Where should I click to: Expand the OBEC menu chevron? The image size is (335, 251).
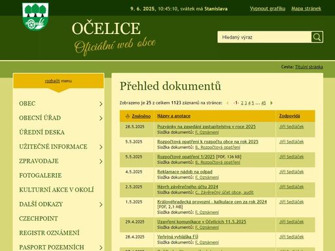(101, 104)
